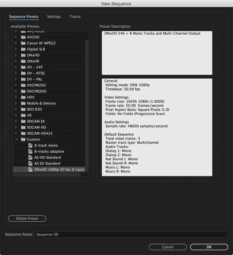The image size is (233, 255).
Task: Click the DV - PAL folder icon
Action: click(23, 79)
